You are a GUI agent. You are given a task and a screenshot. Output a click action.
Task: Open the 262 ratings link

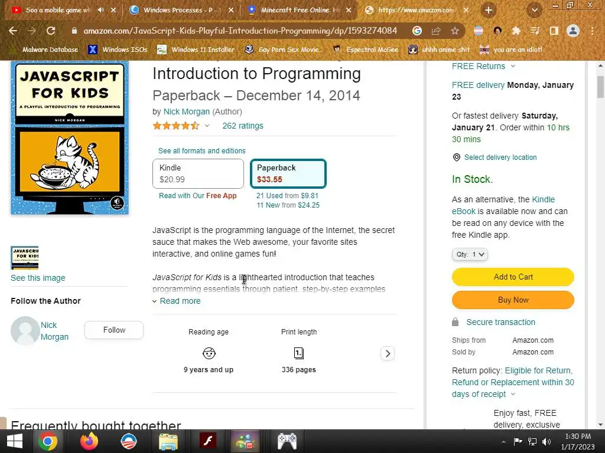(x=243, y=126)
